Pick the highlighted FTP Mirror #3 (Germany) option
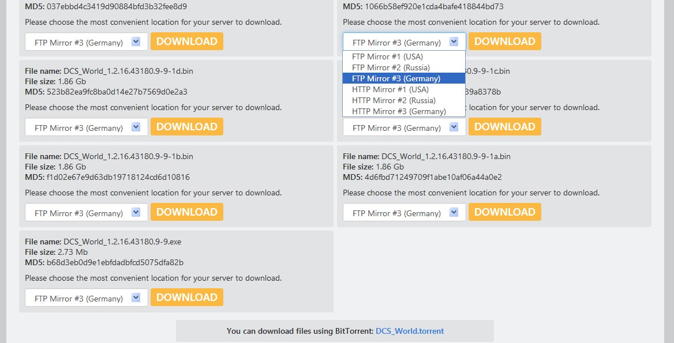 (x=403, y=78)
